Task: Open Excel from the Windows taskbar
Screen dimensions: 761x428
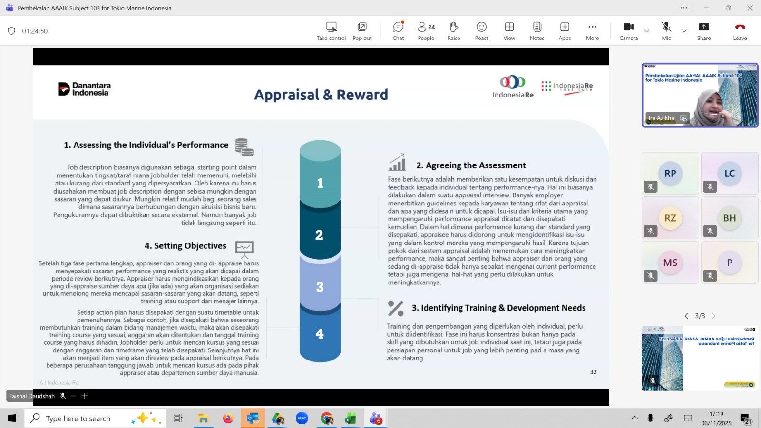Action: pos(351,418)
